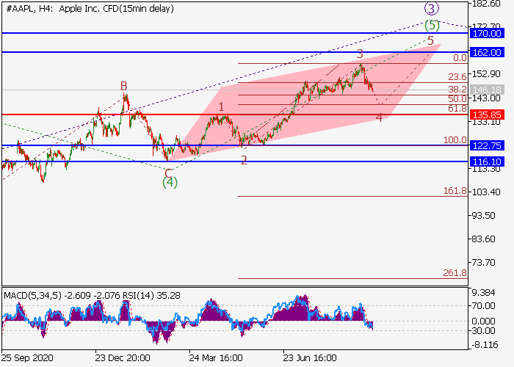Click the brown wave label 5

click(x=430, y=40)
